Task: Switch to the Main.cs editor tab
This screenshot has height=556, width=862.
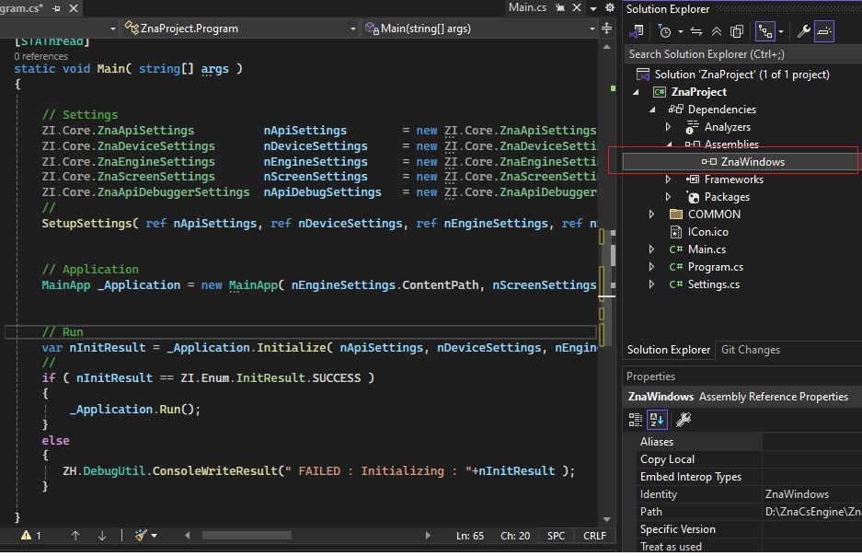Action: tap(527, 7)
